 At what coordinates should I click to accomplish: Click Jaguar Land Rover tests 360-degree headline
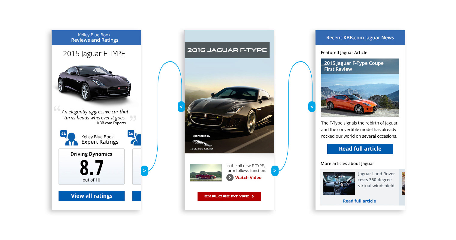point(376,180)
